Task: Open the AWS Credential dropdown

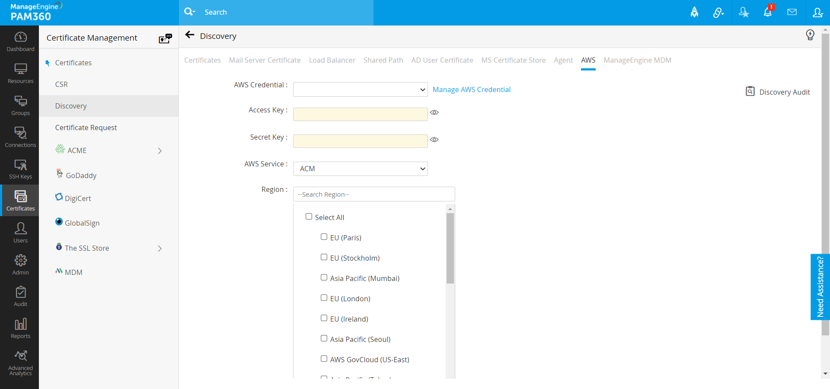Action: (x=360, y=89)
